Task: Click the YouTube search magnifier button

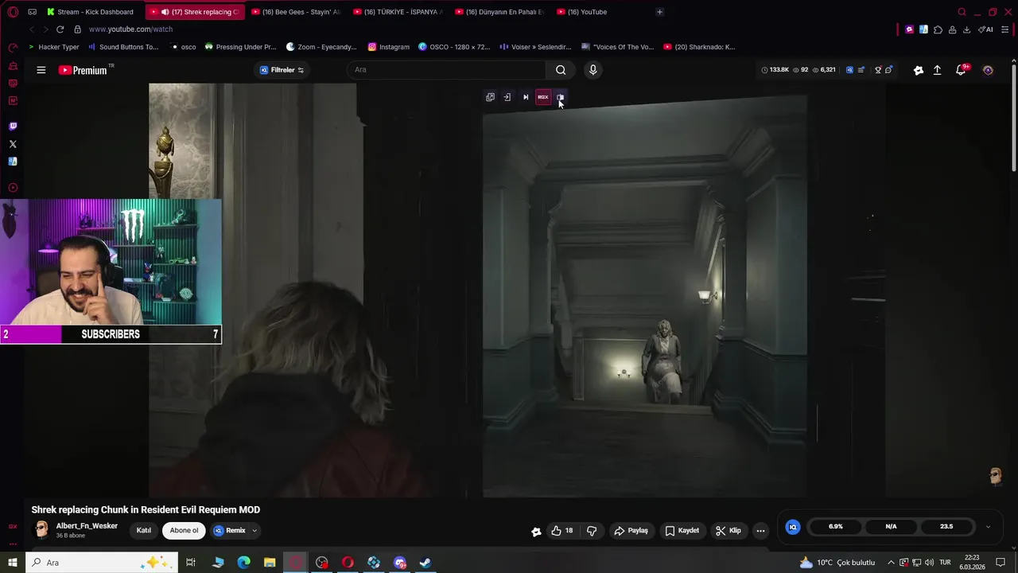Action: pos(561,70)
